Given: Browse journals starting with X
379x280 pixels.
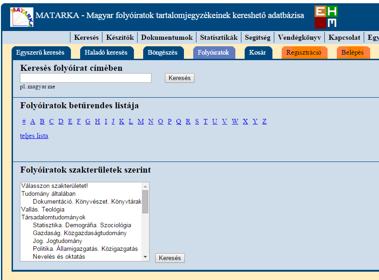Looking at the screenshot, I should tap(246, 121).
